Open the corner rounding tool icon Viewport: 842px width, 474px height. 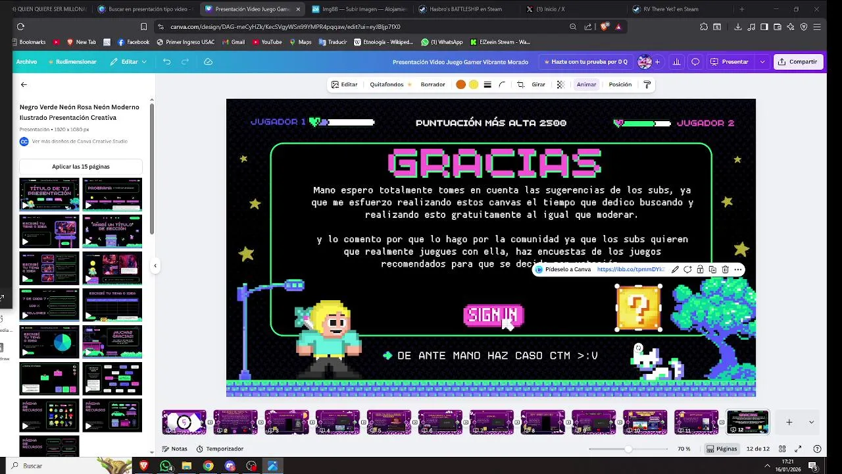(502, 84)
